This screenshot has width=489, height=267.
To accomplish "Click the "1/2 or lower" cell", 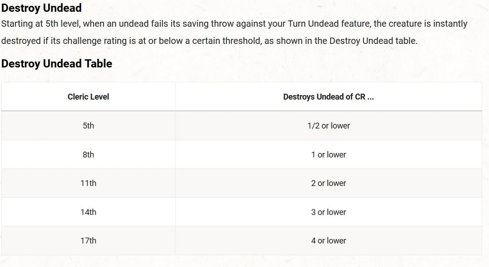I will point(328,126).
